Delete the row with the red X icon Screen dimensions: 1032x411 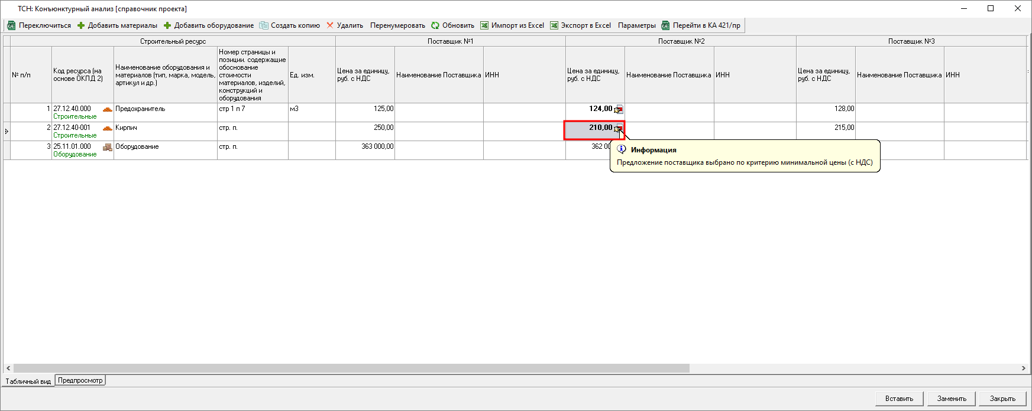click(330, 25)
